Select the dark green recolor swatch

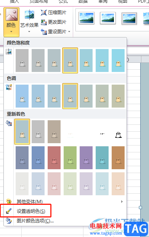70,158
